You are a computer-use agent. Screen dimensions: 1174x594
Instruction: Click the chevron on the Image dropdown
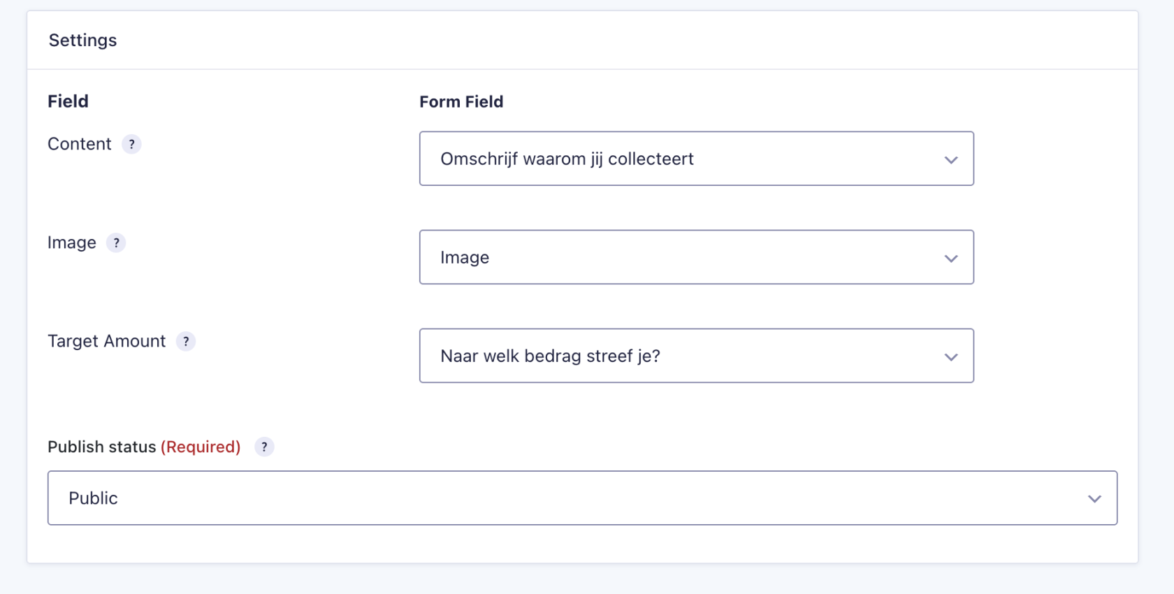(951, 258)
